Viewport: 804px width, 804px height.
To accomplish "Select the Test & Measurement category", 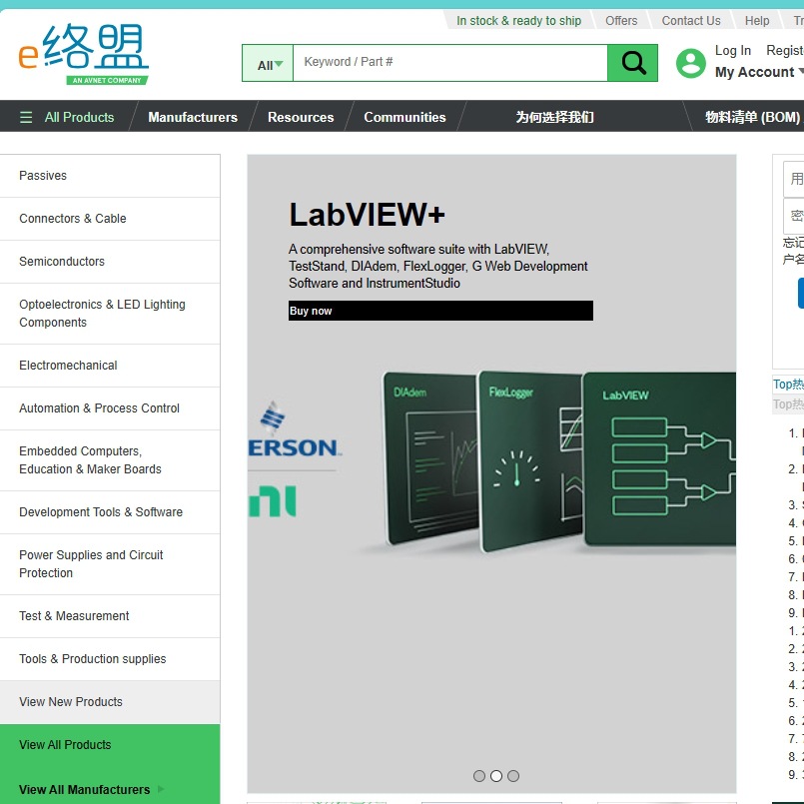I will point(110,616).
